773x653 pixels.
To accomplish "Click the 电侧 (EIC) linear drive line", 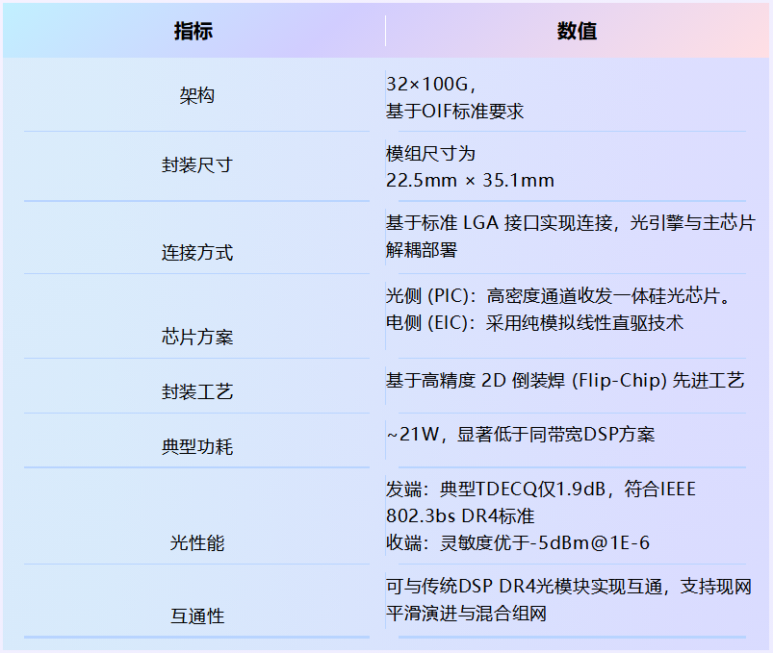I will point(534,323).
